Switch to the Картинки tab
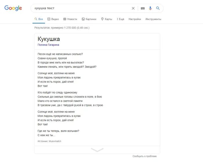Screen dimensions: 203x163 pos(89,19)
